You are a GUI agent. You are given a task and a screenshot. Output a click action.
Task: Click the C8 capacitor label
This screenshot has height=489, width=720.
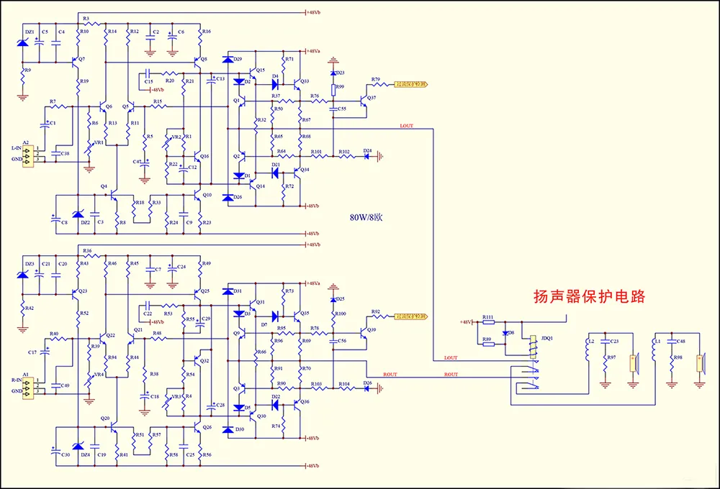[x=65, y=222]
